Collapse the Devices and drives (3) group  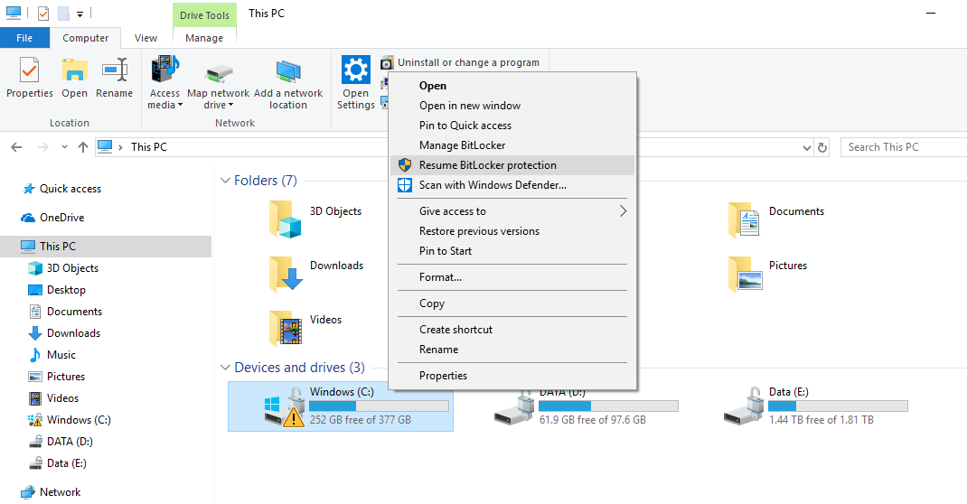point(225,368)
